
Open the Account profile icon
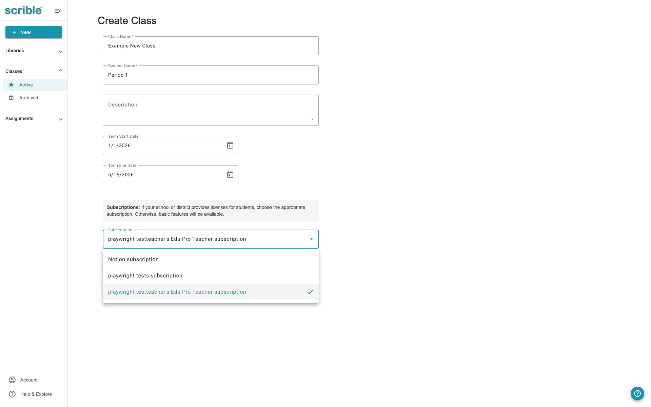click(x=12, y=380)
